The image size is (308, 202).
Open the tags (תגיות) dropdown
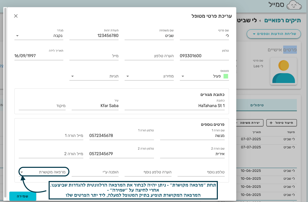click(x=94, y=76)
